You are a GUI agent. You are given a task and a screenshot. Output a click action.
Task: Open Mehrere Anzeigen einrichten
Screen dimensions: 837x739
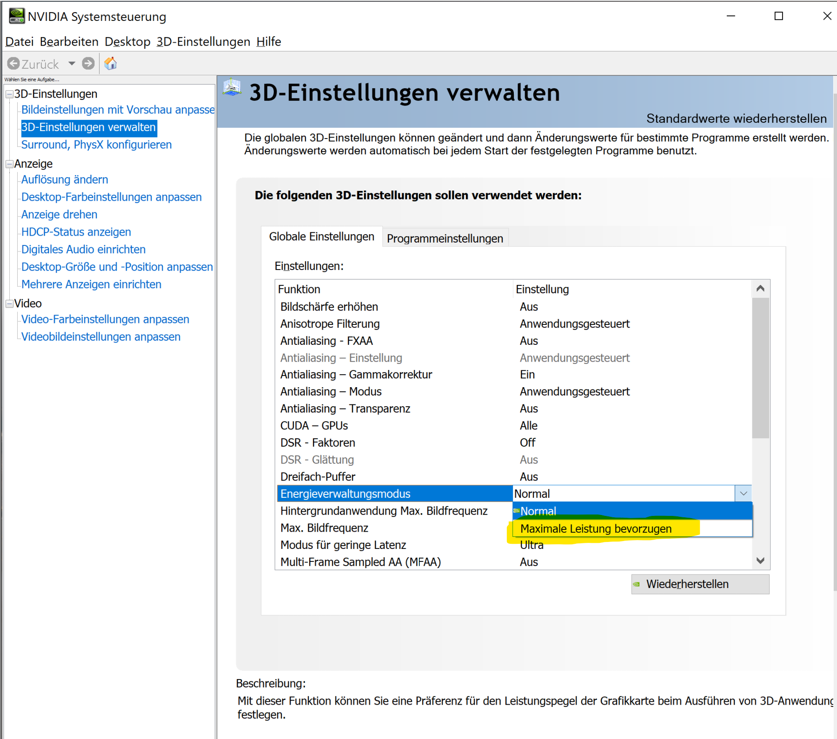point(92,284)
